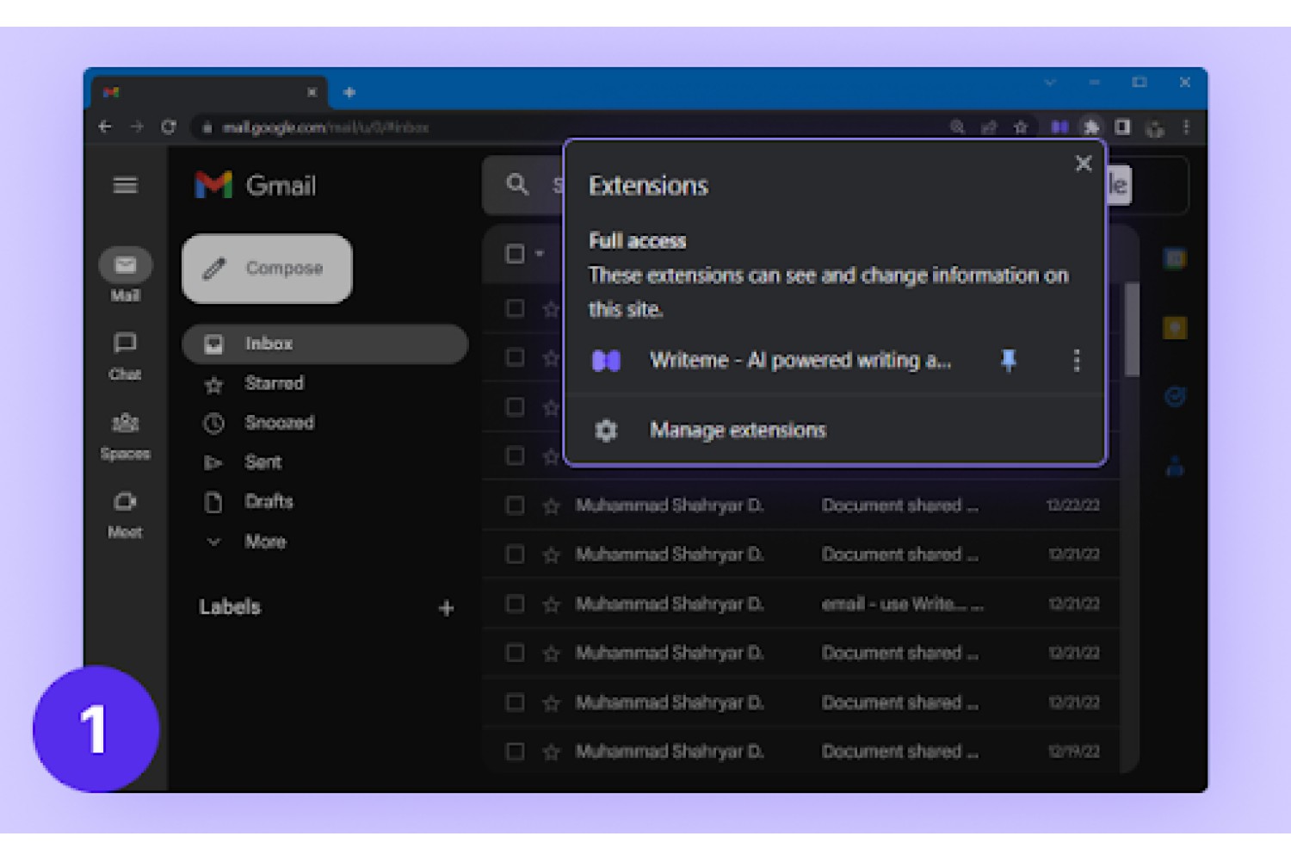Open Chrome's three-dot menu

[1187, 127]
